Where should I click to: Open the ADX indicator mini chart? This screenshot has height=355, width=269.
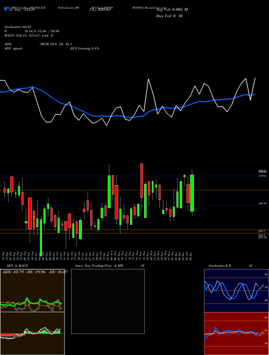click(x=32, y=290)
